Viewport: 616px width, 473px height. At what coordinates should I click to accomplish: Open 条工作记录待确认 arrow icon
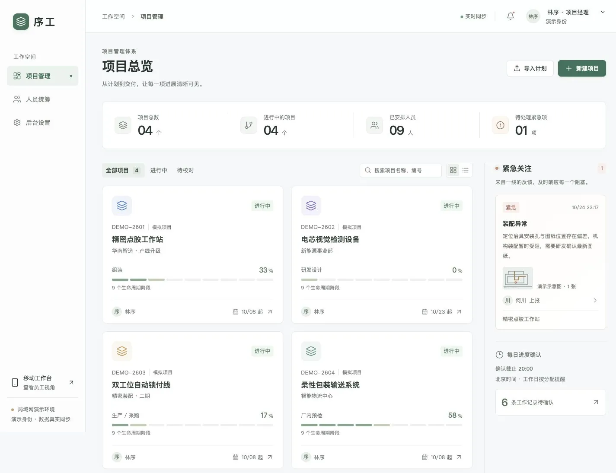pyautogui.click(x=596, y=402)
